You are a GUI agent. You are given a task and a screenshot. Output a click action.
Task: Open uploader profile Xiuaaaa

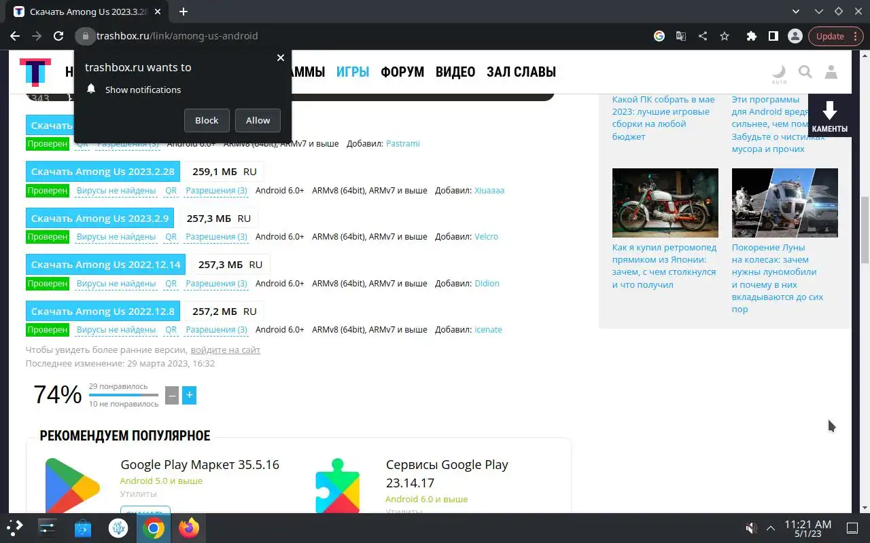pos(489,191)
